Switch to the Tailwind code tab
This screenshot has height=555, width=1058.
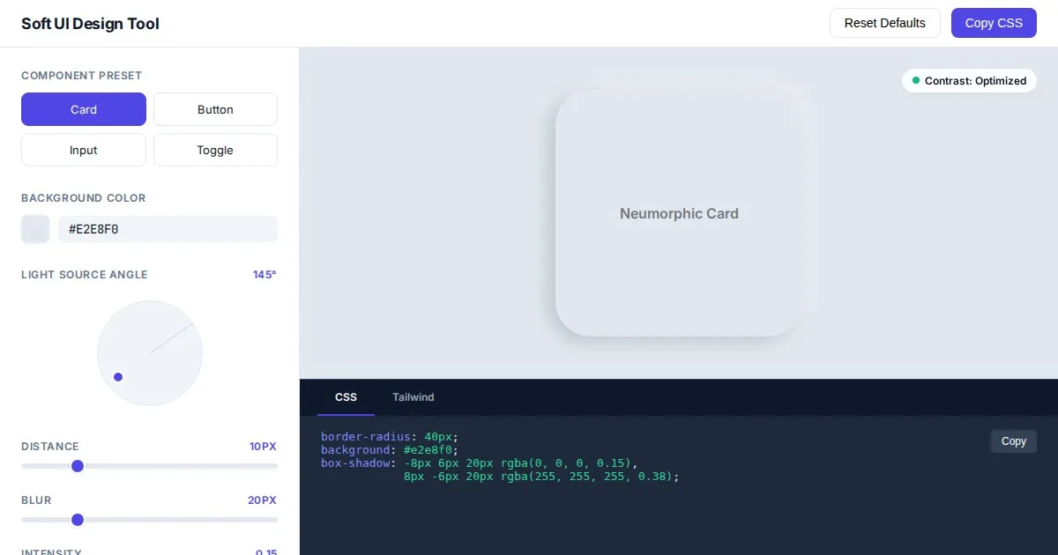(x=413, y=397)
